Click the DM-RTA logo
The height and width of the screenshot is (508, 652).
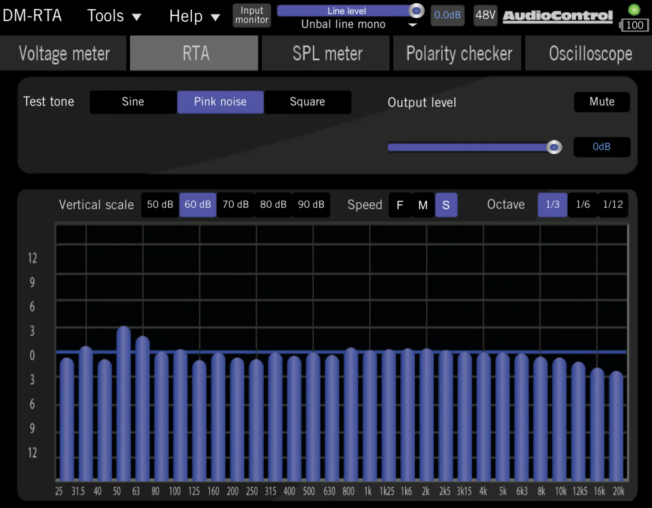point(32,15)
